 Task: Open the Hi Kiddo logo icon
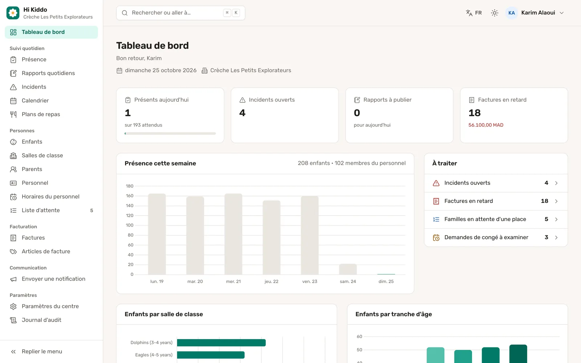(x=13, y=13)
